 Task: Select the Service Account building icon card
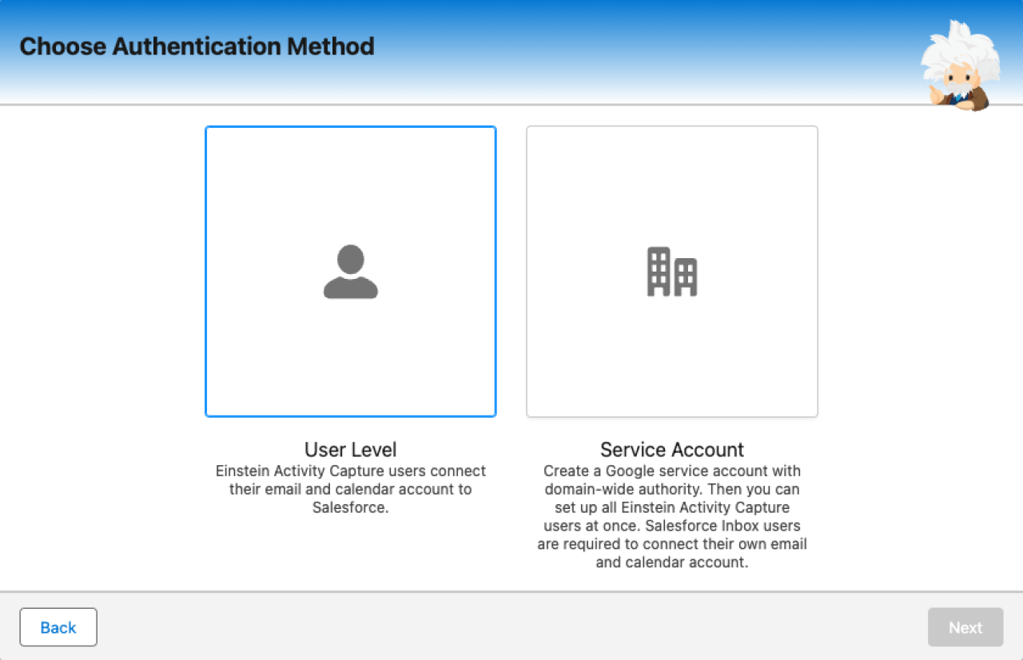672,272
